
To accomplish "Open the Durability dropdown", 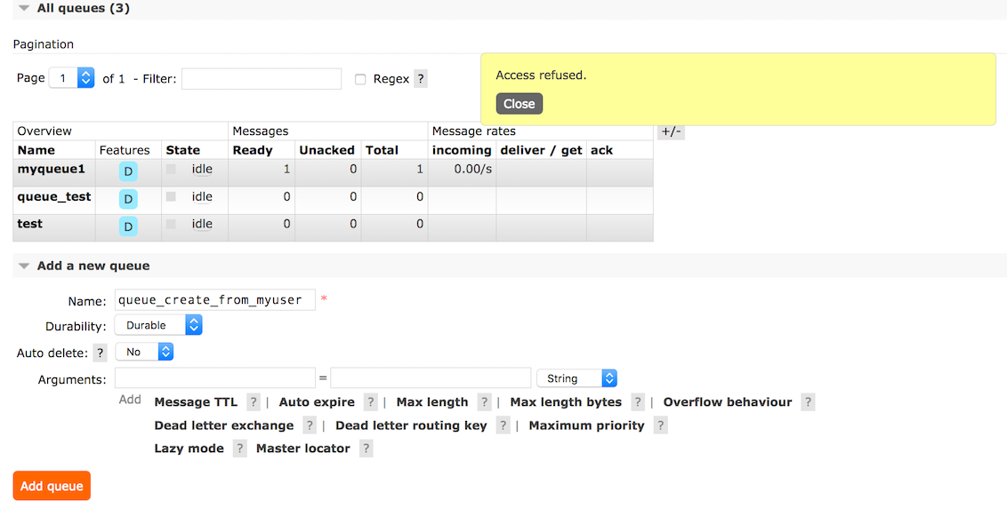I will point(158,325).
